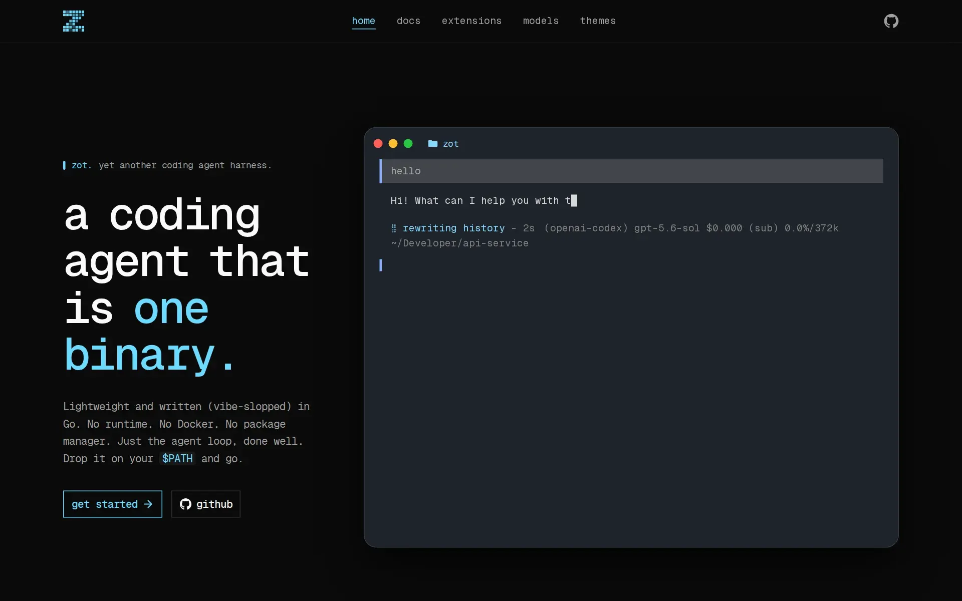Open the docs nav link
The width and height of the screenshot is (962, 601).
click(x=408, y=21)
